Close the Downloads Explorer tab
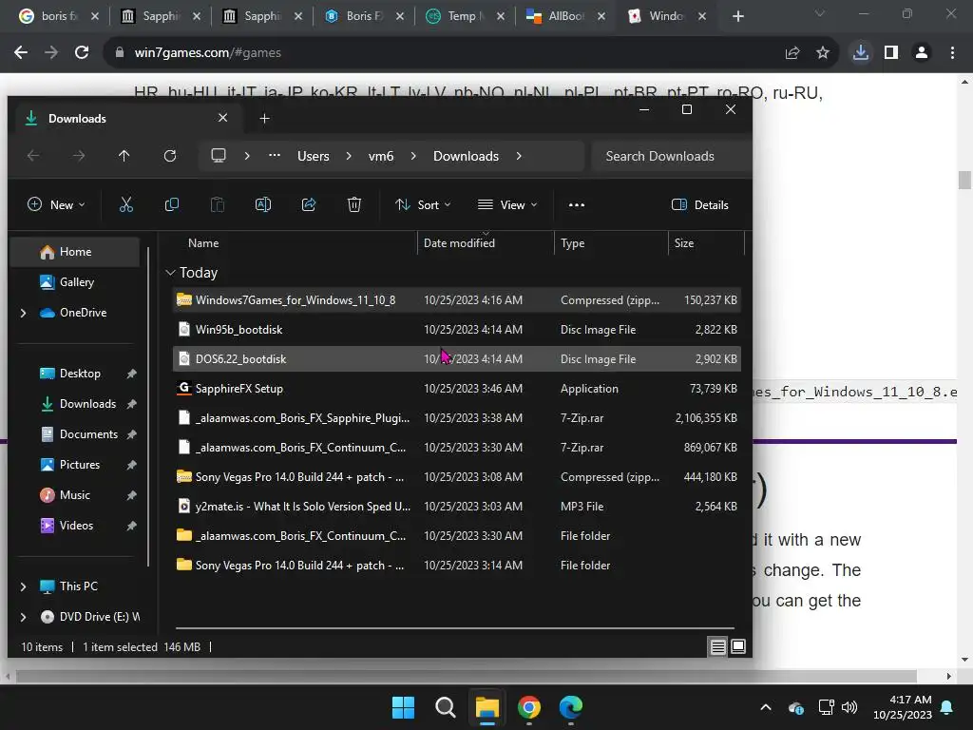 222,118
